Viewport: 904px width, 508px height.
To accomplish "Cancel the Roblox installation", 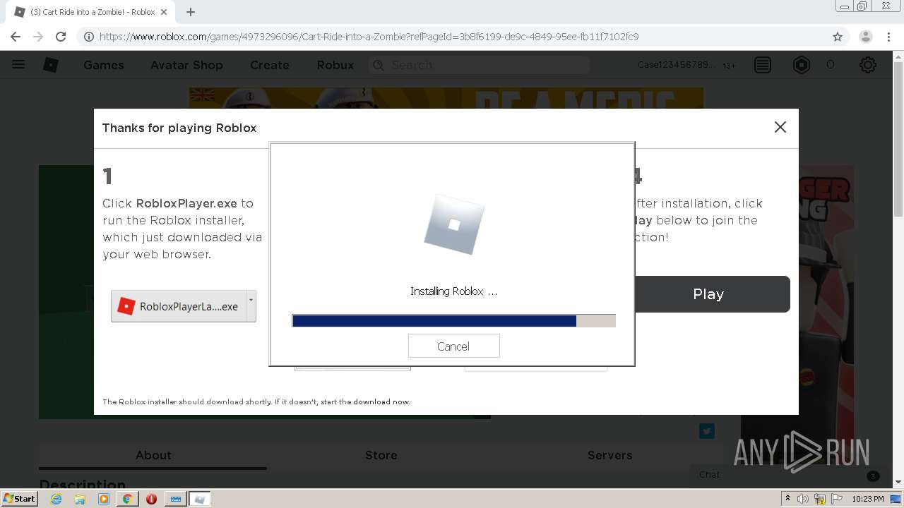I will (x=453, y=346).
